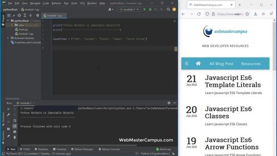Open Python Packages tool window
Screen dimensions: 277x156
82,149
